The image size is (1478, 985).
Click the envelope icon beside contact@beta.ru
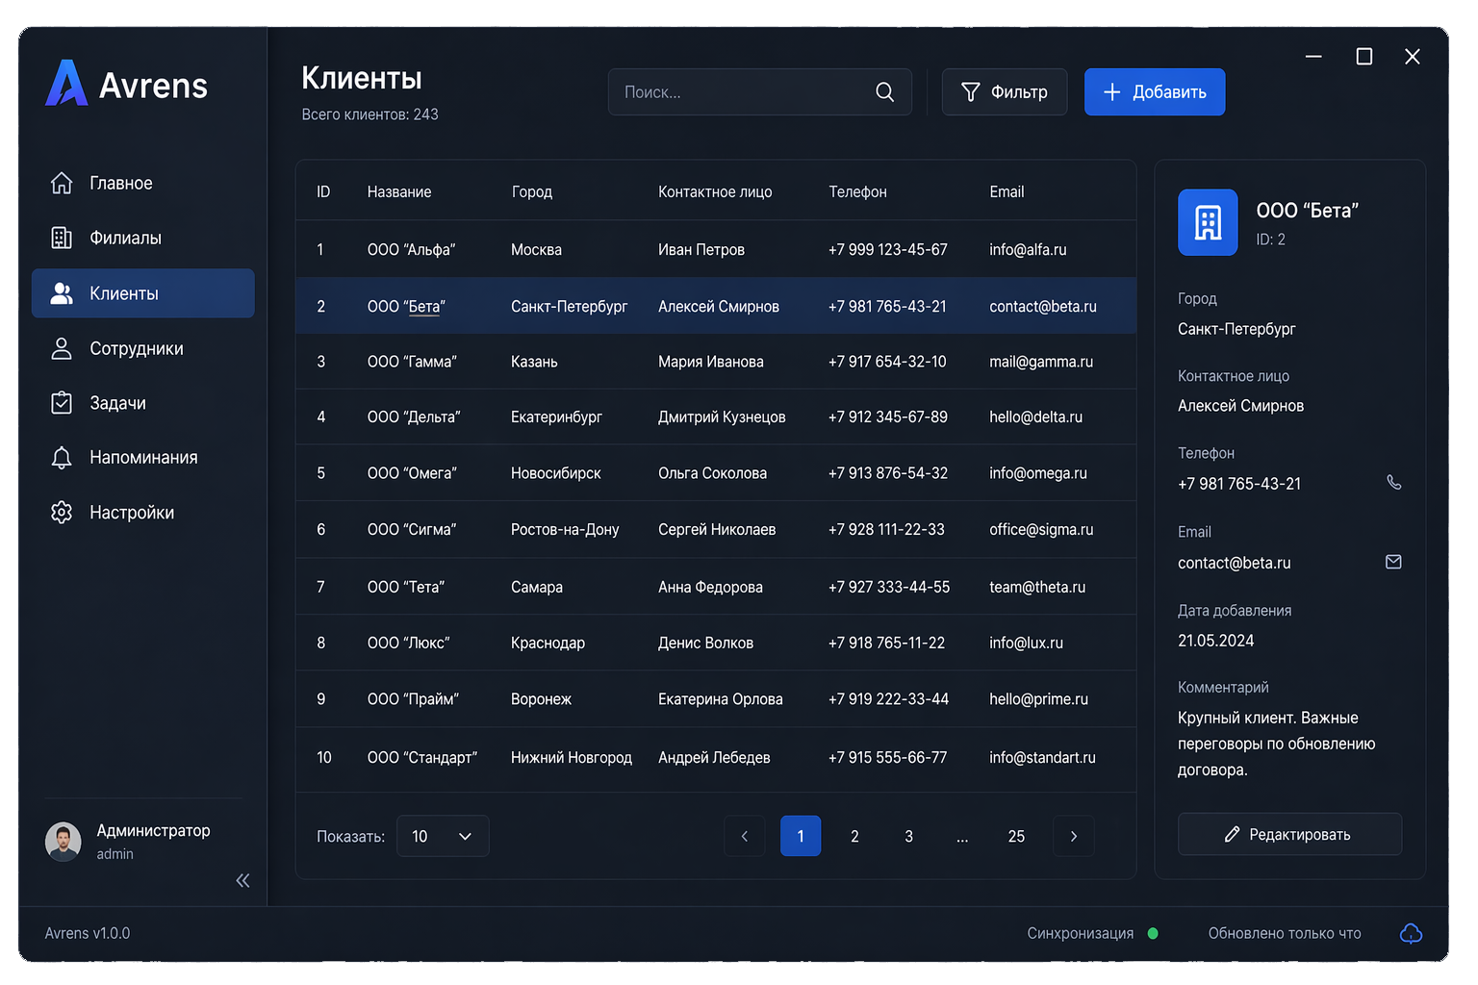[1392, 562]
